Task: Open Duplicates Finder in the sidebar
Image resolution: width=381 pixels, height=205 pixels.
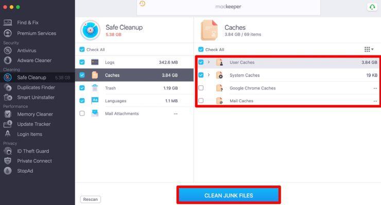Action: click(x=36, y=87)
